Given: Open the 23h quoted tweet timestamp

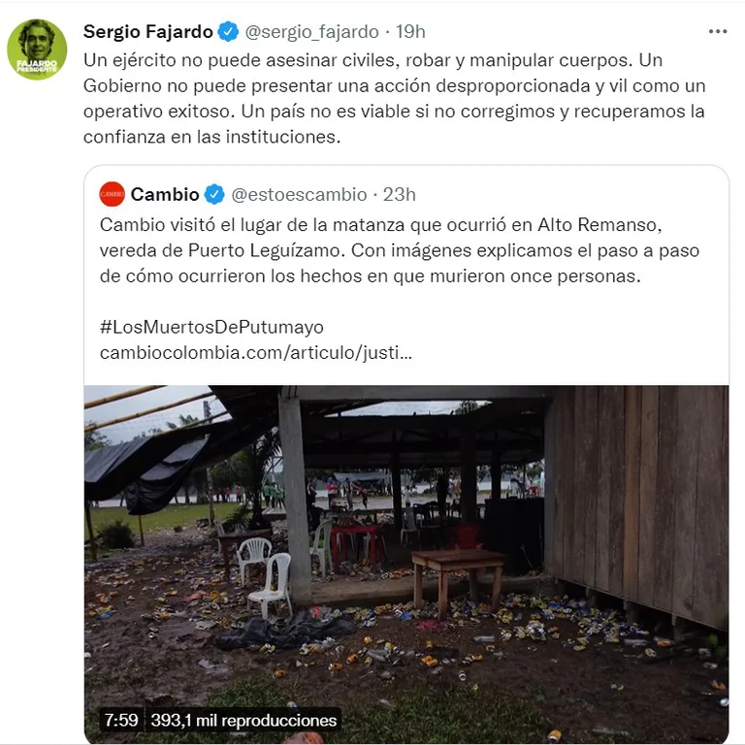Looking at the screenshot, I should (400, 194).
